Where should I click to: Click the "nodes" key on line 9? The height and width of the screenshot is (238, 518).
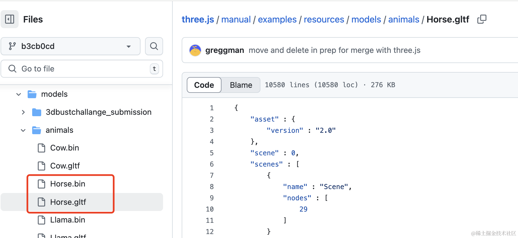point(297,198)
